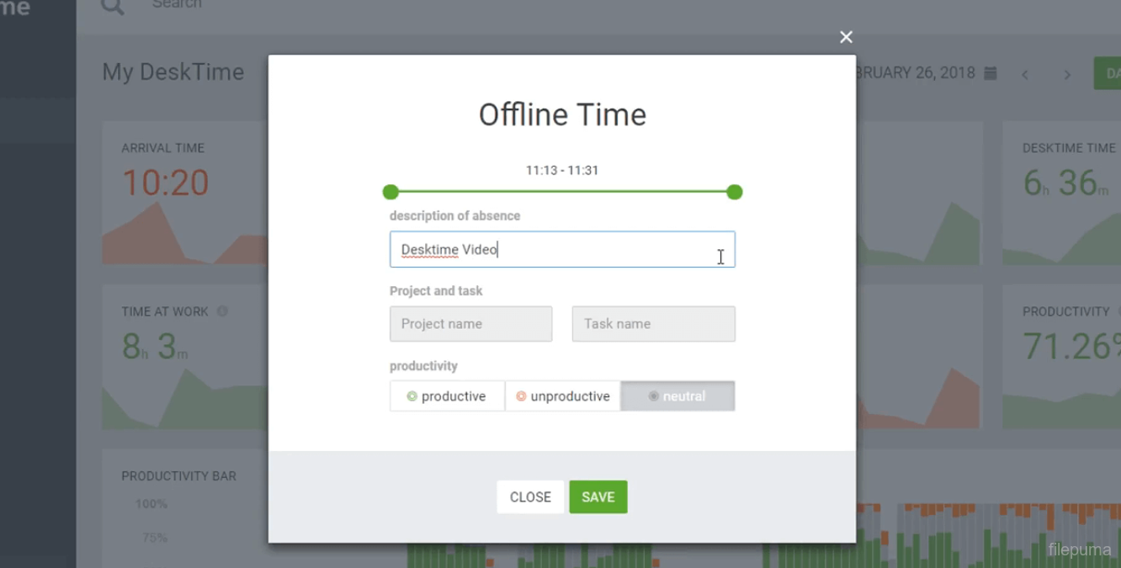Close the dialog using the X icon
Image resolution: width=1121 pixels, height=568 pixels.
pos(846,37)
